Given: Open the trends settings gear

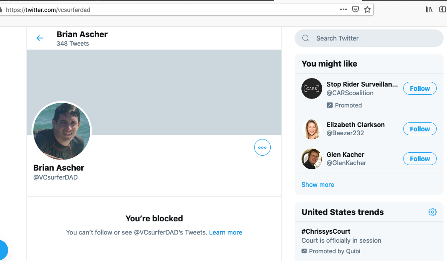Looking at the screenshot, I should (x=433, y=212).
